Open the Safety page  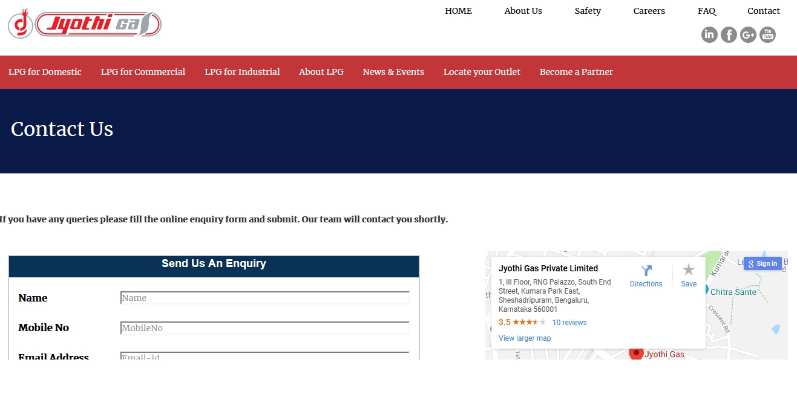(588, 11)
